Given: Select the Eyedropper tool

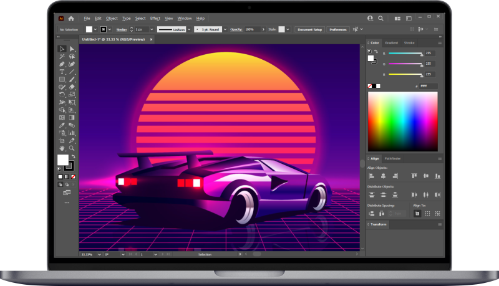Looking at the screenshot, I should [62, 125].
